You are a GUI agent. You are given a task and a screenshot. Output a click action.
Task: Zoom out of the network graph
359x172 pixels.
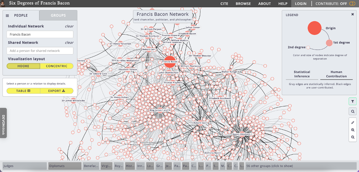[352, 137]
